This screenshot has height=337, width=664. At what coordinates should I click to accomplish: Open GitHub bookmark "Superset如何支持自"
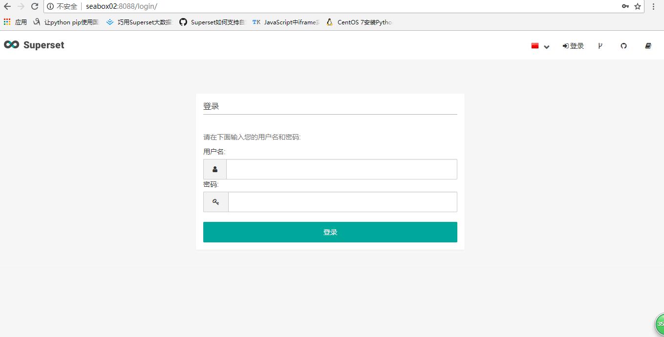[x=213, y=22]
